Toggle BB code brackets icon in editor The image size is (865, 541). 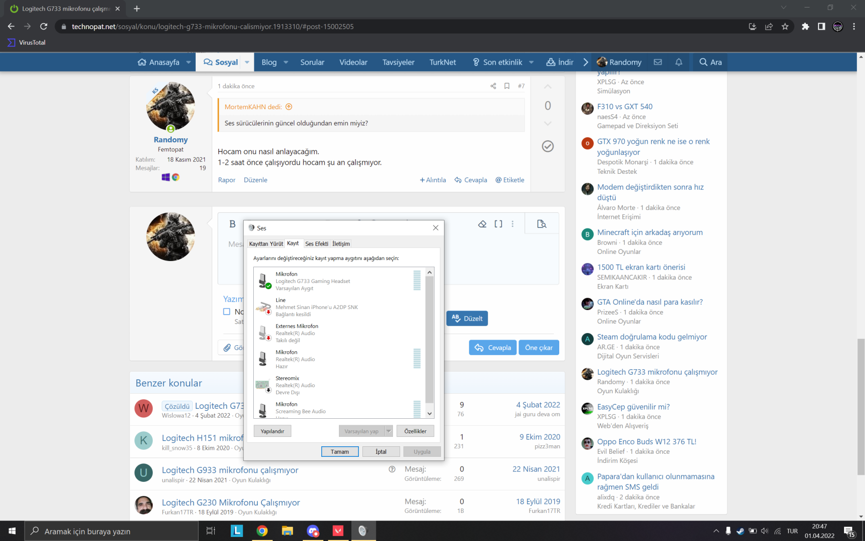click(x=498, y=224)
